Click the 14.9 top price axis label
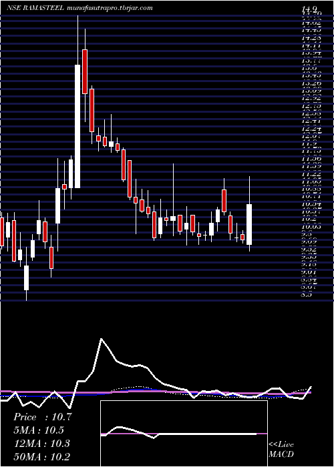 pyautogui.click(x=311, y=9)
